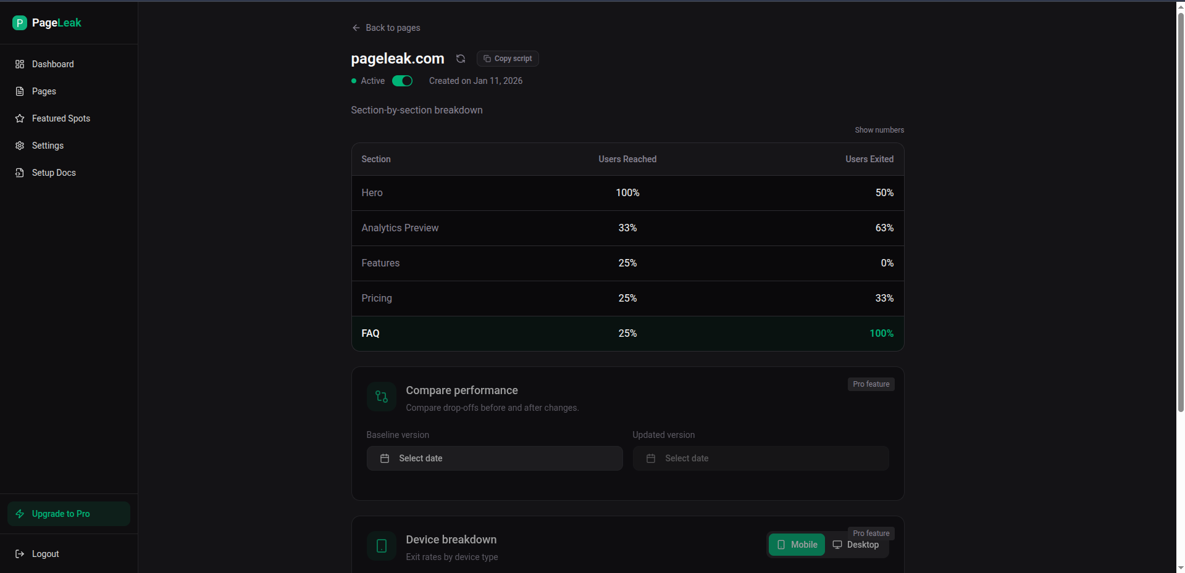Click the Copy script button
The image size is (1185, 573).
507,59
